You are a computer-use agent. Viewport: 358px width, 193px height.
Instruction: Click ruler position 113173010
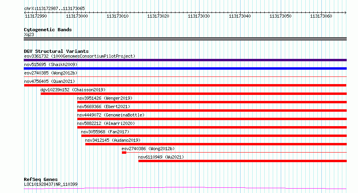(117, 16)
